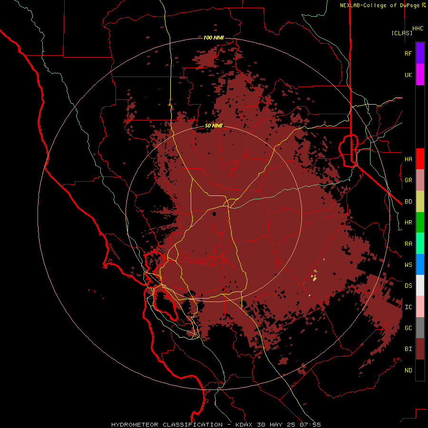Pick the dark green HR legend swatch

[x=420, y=223]
